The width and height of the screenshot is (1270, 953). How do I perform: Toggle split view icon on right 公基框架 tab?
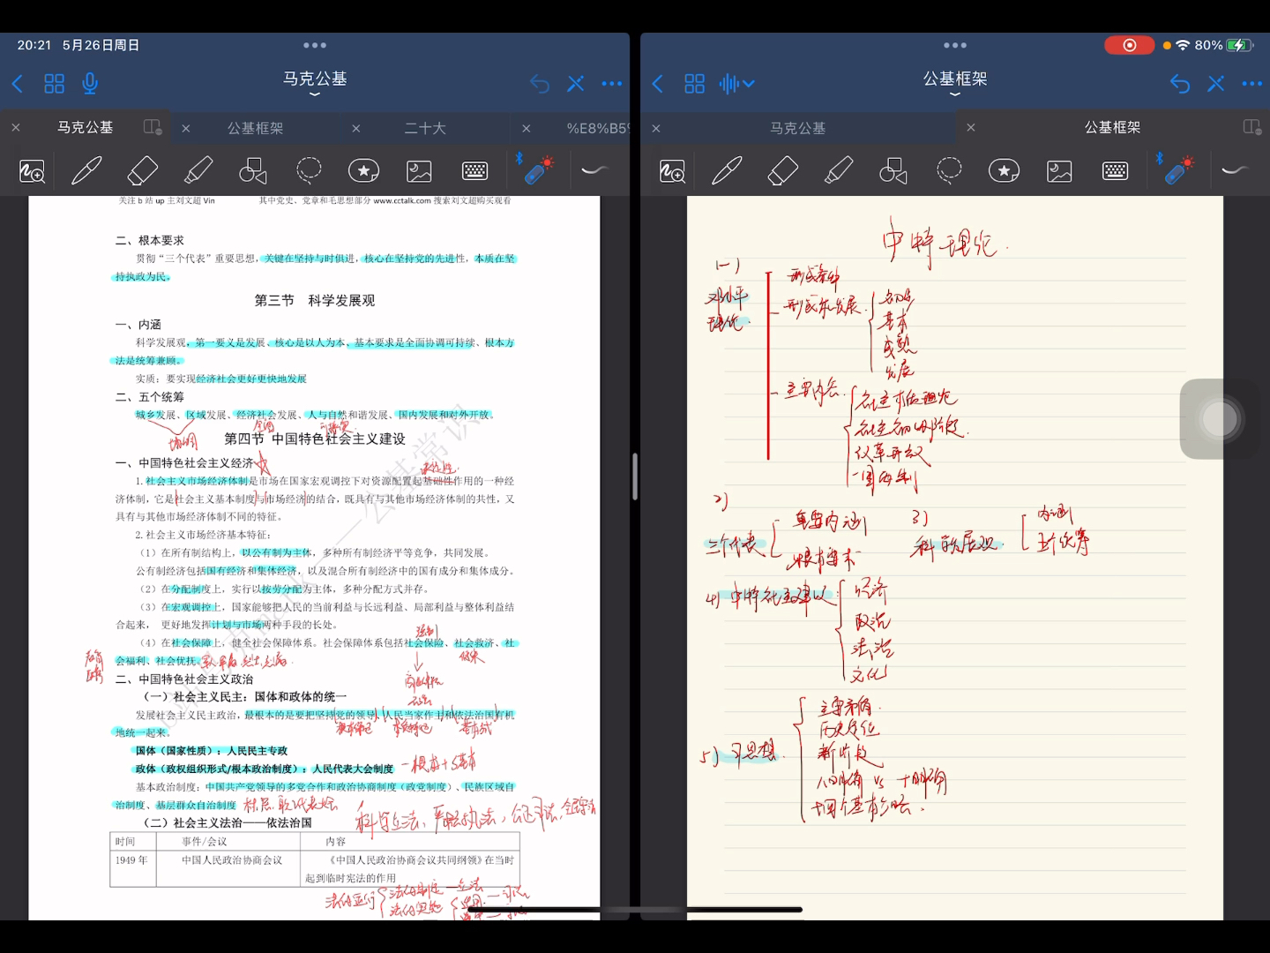1252,127
